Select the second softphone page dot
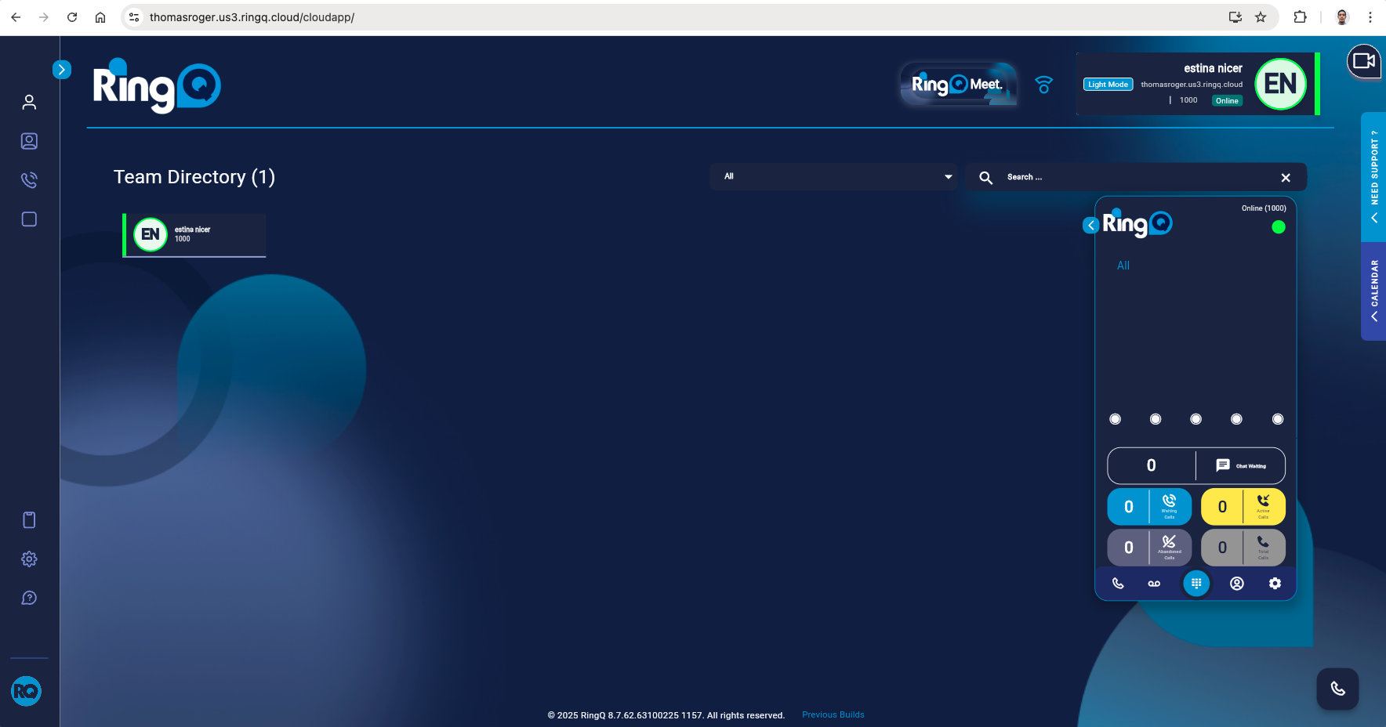Screen dimensions: 1386x727 pyautogui.click(x=1156, y=419)
